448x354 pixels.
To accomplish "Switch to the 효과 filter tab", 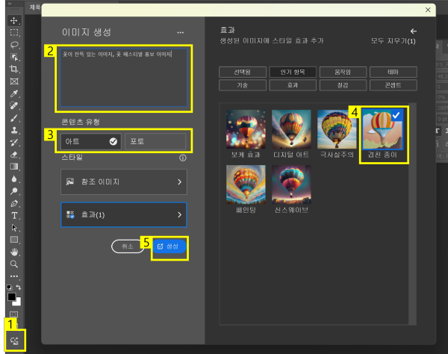I will tap(293, 85).
